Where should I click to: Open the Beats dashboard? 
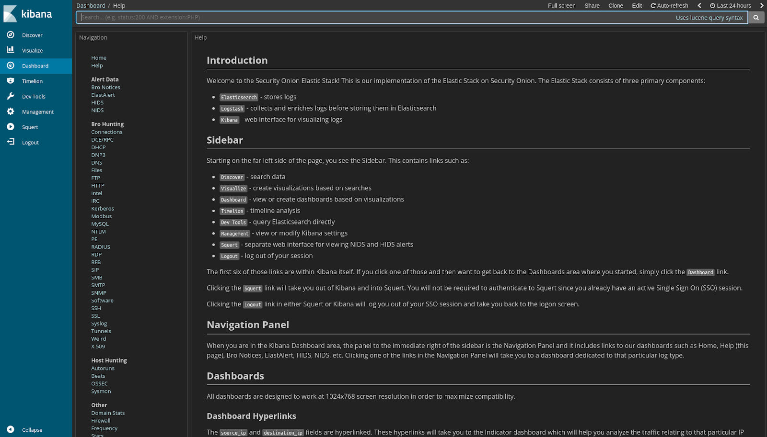98,376
